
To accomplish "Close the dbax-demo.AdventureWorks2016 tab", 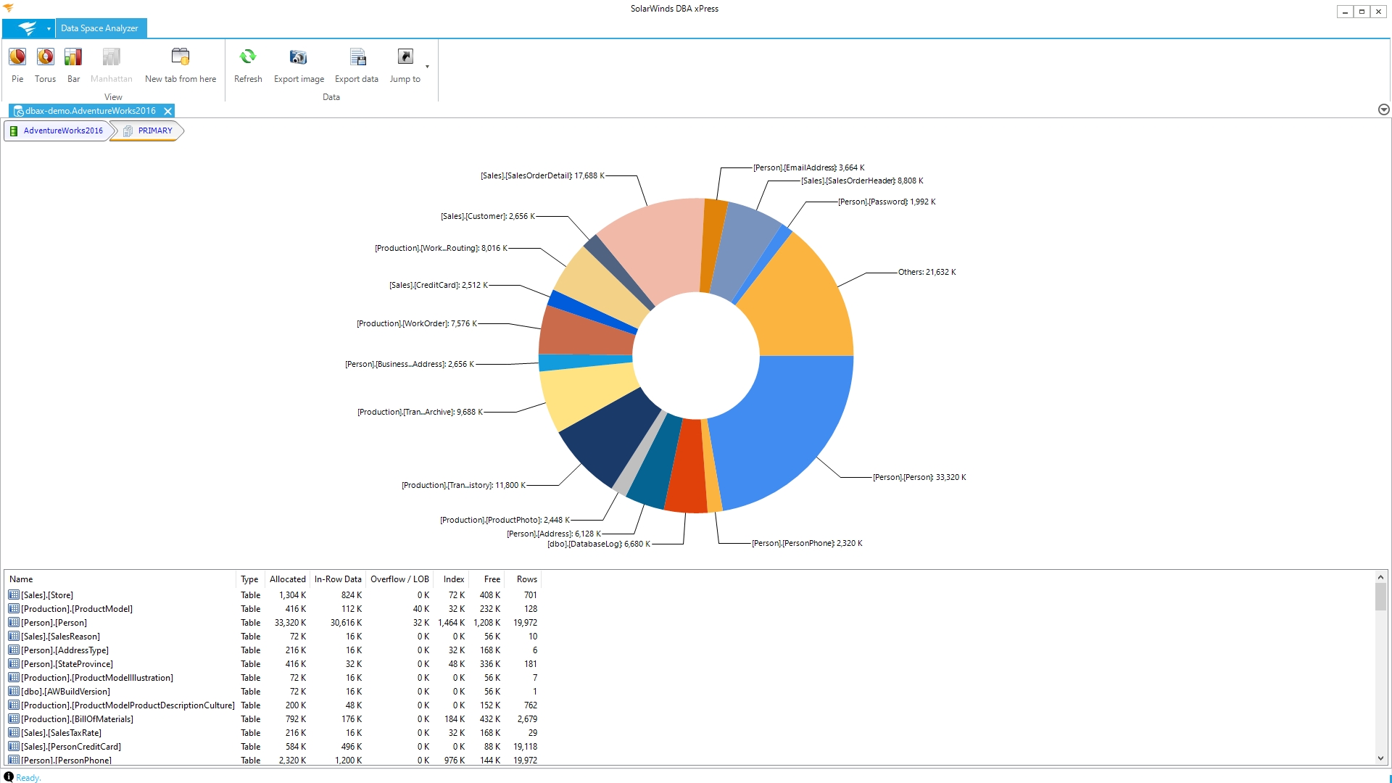I will tap(167, 111).
